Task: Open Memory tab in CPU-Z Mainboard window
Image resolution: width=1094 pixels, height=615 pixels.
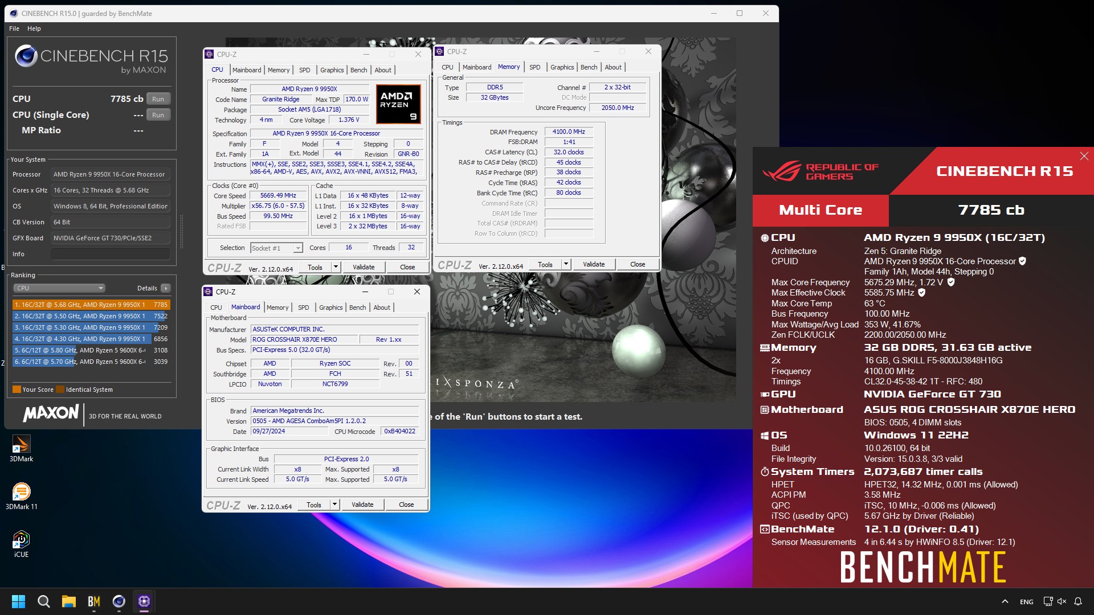Action: pyautogui.click(x=277, y=307)
